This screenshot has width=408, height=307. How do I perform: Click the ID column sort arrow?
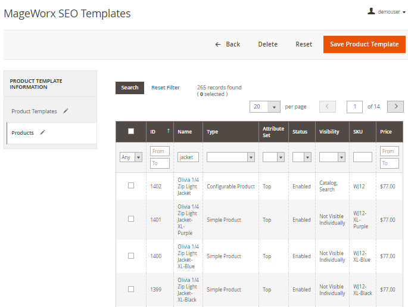tap(168, 131)
